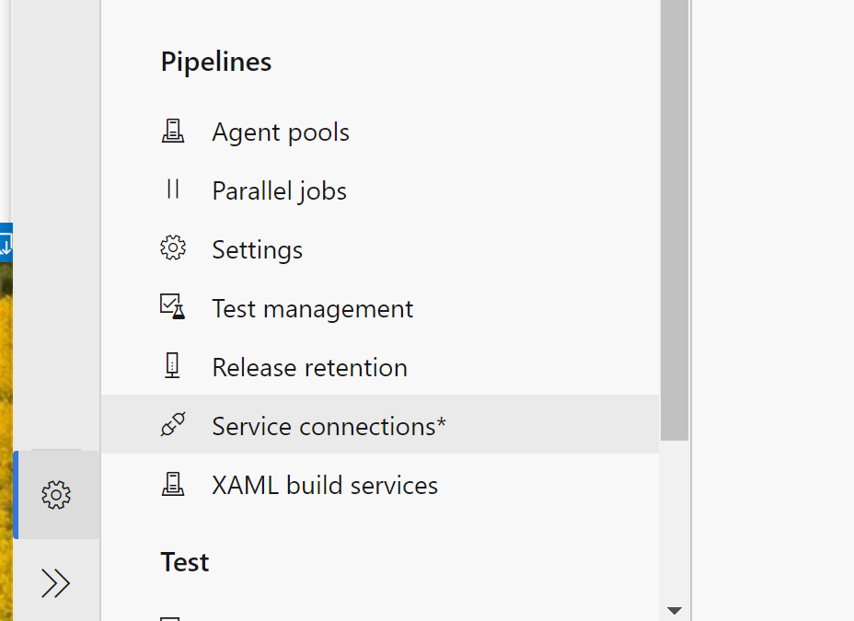Click the Pipelines section heading
The image size is (854, 621).
216,62
